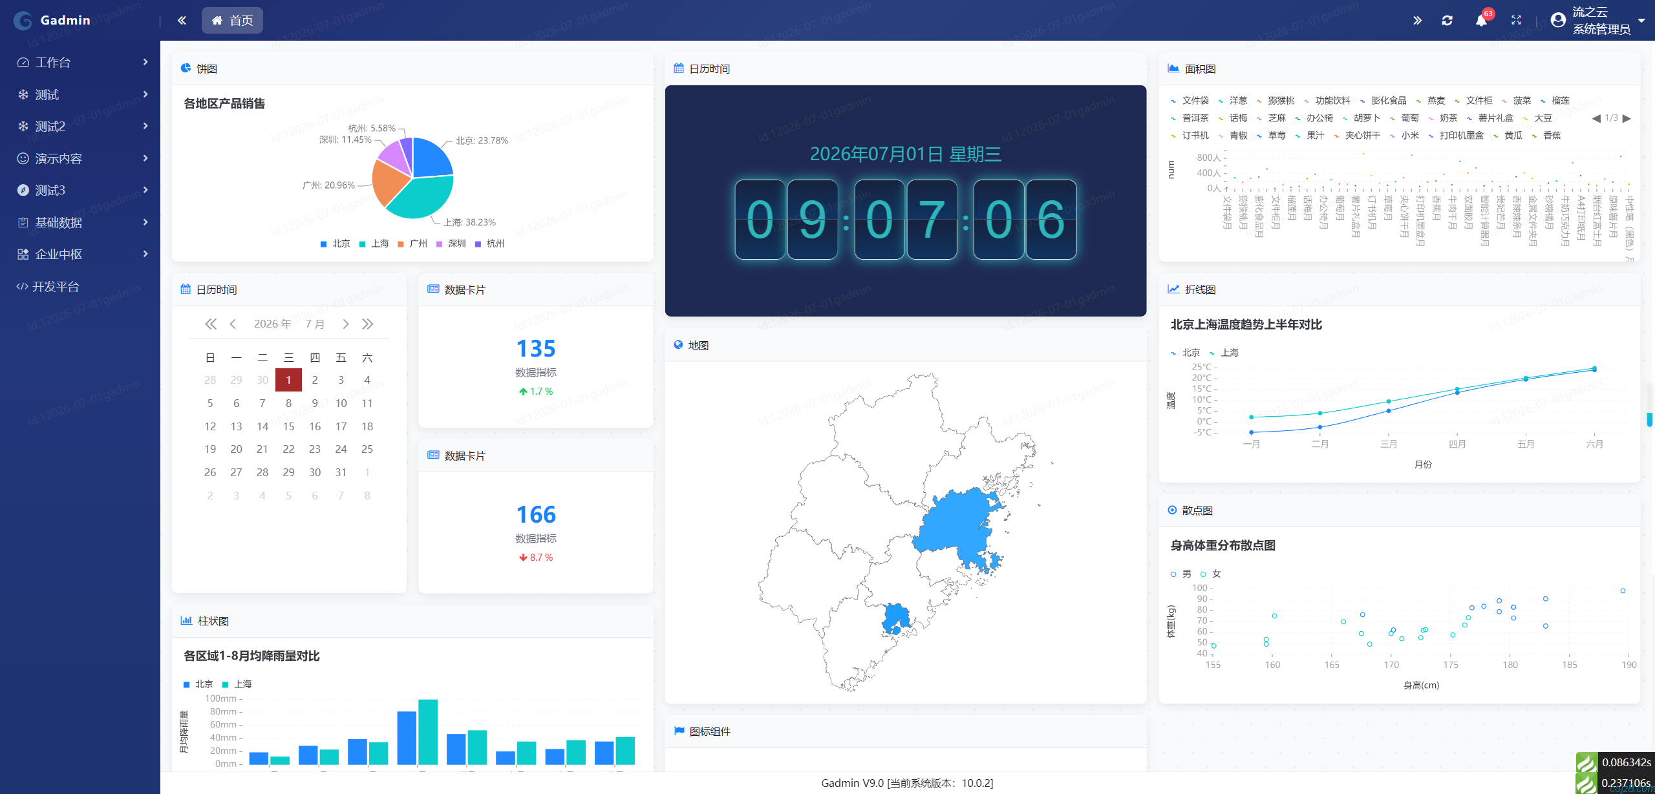Toggle 女 series in scatter chart legend
The height and width of the screenshot is (794, 1655).
tap(1210, 574)
